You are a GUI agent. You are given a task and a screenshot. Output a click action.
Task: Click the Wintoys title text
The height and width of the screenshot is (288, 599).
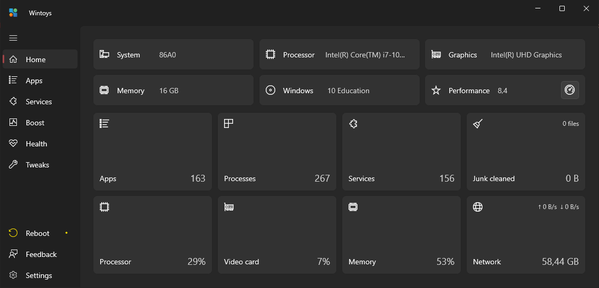pos(40,13)
